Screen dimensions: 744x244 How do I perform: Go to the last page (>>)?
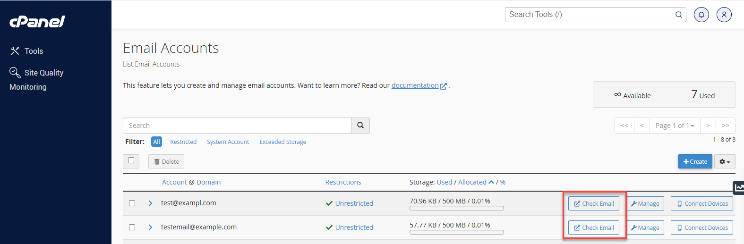[x=726, y=126]
